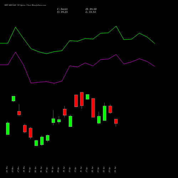Select the small green candlestick above 25 Mar

(x=14, y=99)
